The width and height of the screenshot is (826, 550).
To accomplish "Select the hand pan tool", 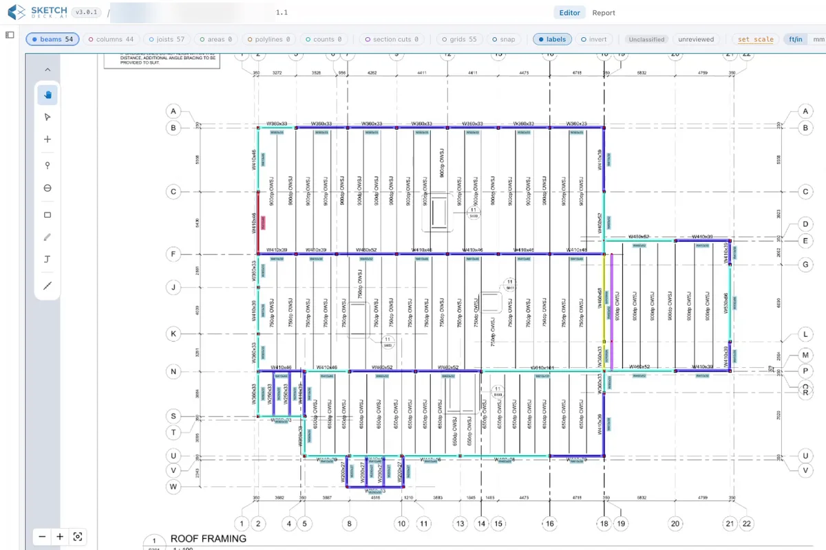I will pos(47,95).
